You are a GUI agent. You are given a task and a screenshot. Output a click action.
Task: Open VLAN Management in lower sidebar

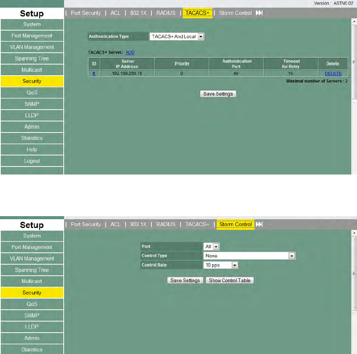pyautogui.click(x=32, y=259)
